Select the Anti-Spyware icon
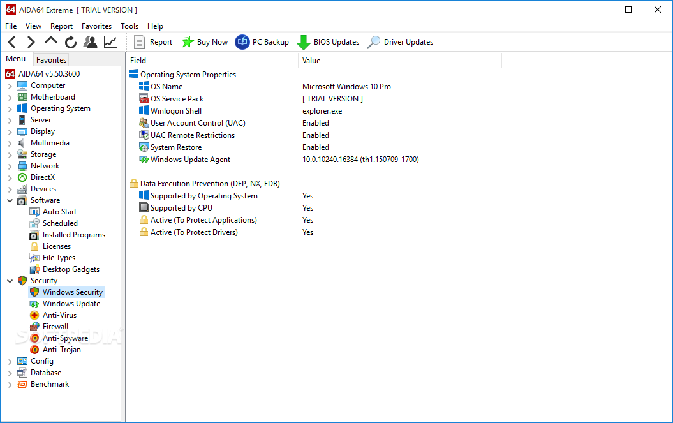The image size is (673, 423). point(34,338)
